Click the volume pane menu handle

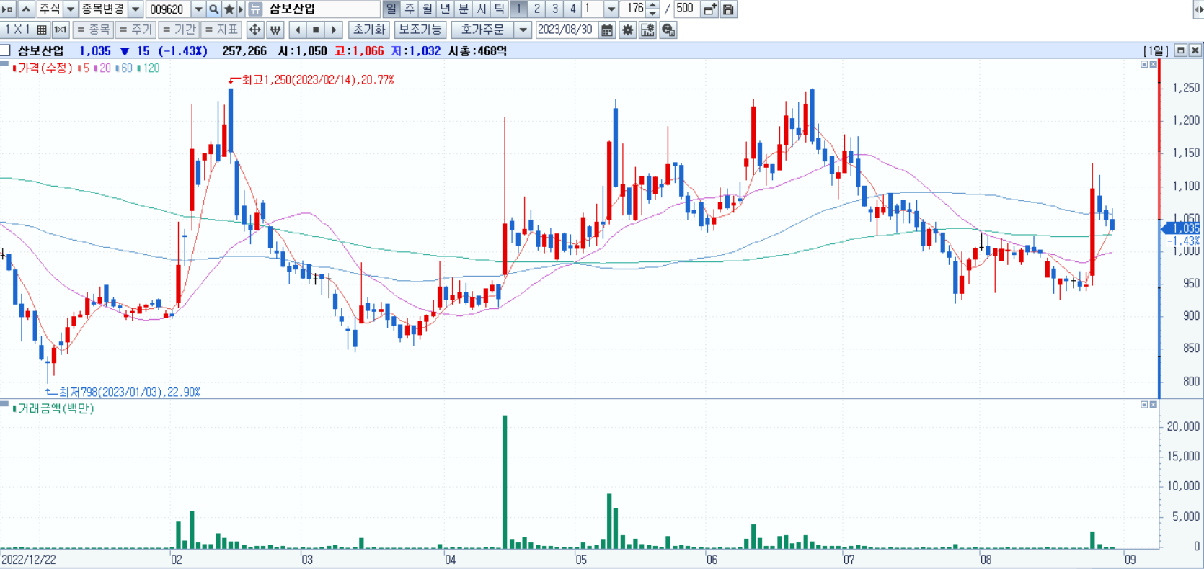[x=4, y=404]
